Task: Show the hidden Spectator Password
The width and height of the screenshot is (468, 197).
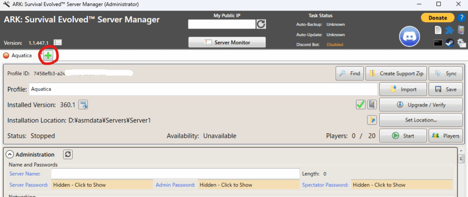Action: tap(402, 185)
